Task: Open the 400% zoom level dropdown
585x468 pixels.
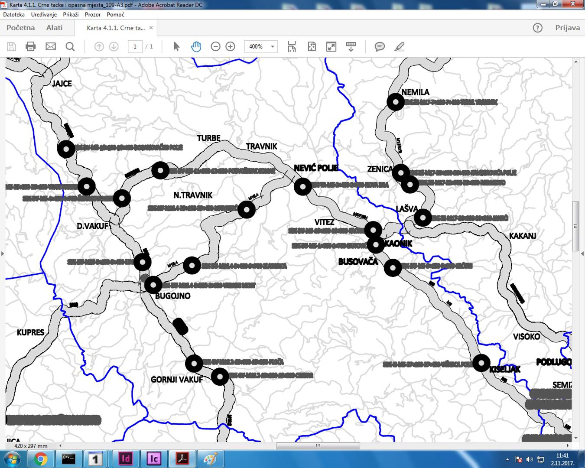Action: click(272, 46)
